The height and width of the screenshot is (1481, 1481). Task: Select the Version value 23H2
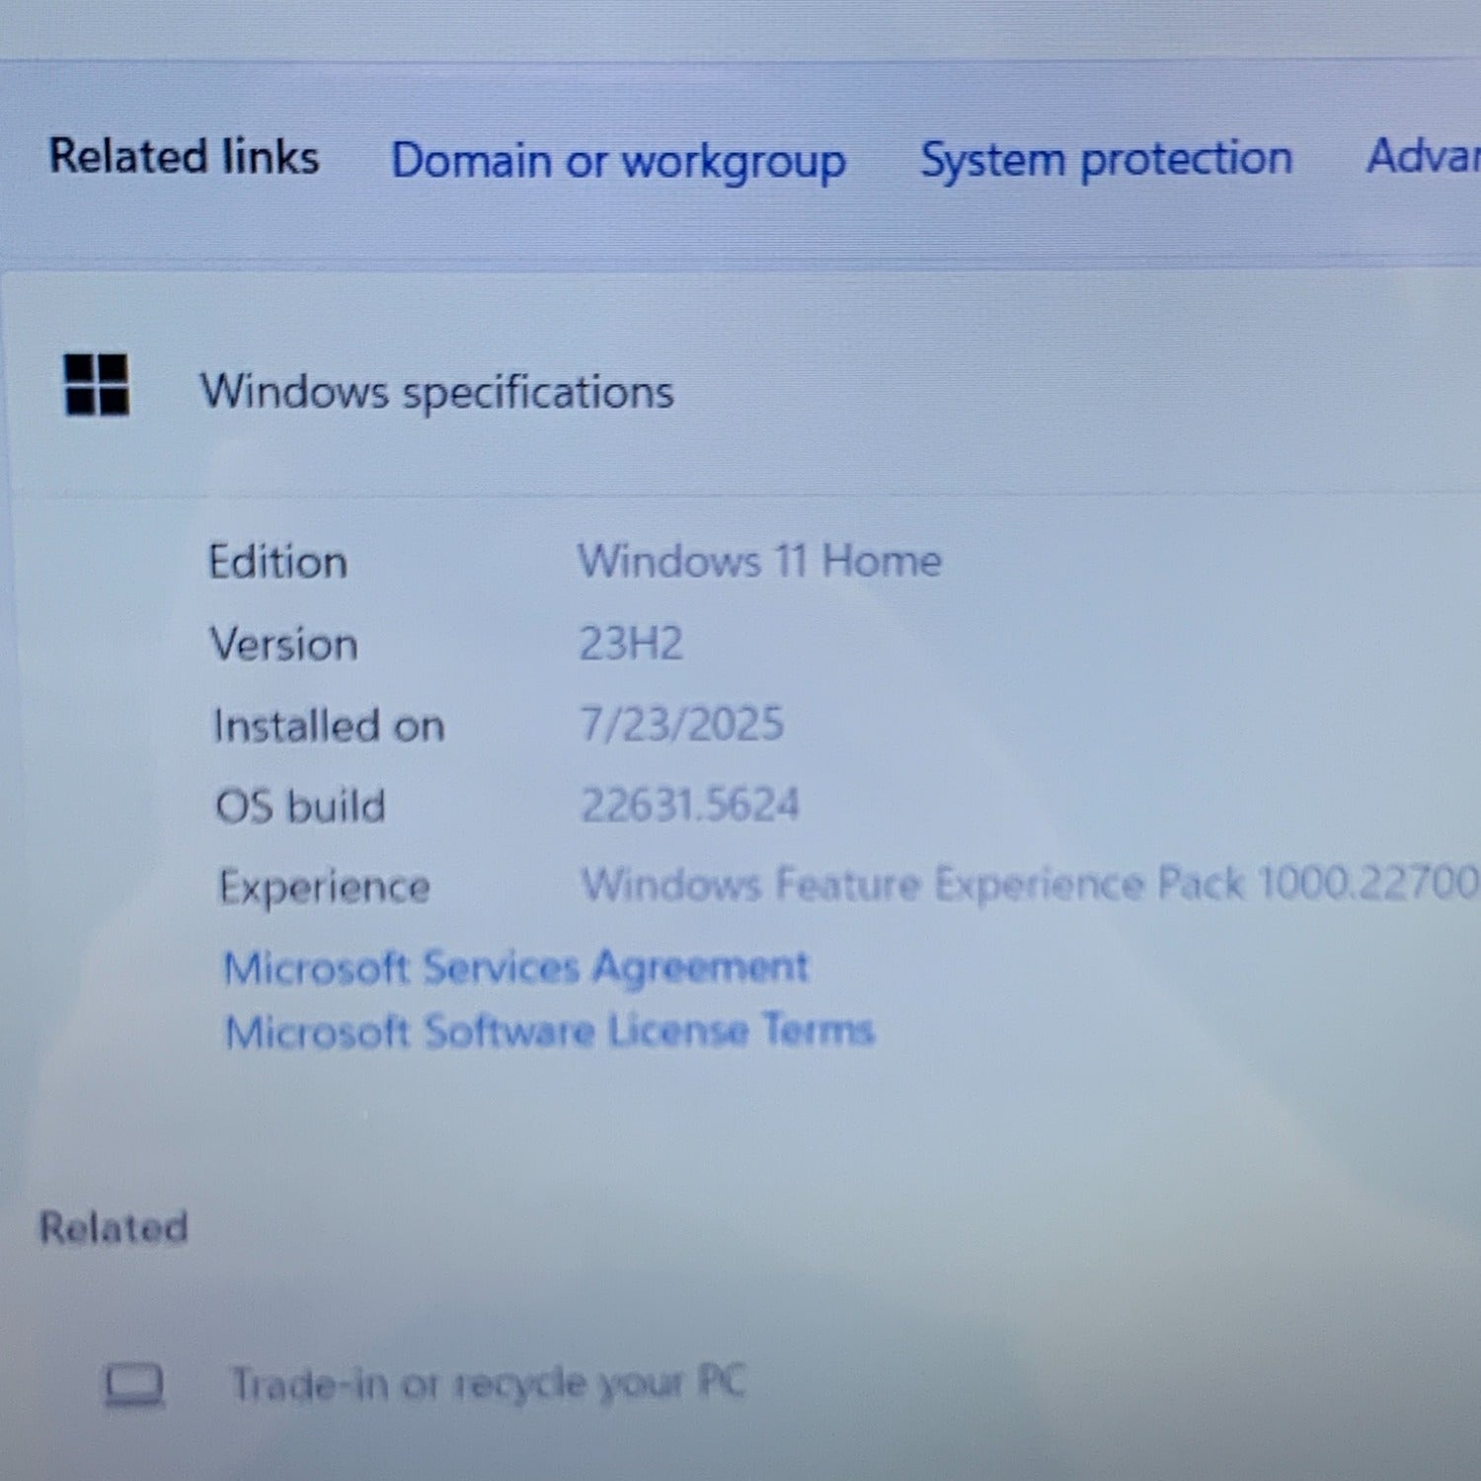pyautogui.click(x=630, y=644)
